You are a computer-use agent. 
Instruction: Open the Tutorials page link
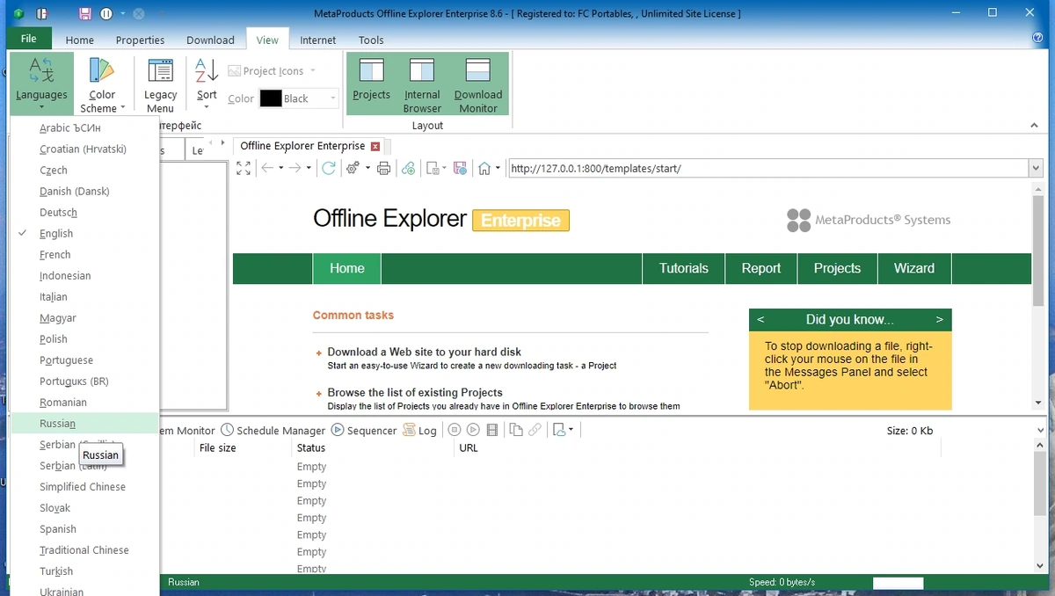tap(684, 269)
